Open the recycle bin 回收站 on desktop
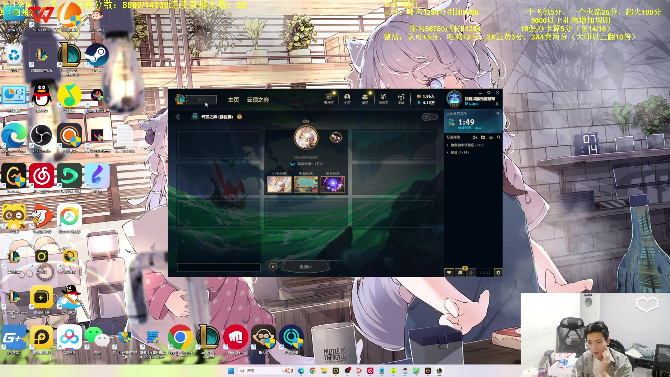 [14, 58]
